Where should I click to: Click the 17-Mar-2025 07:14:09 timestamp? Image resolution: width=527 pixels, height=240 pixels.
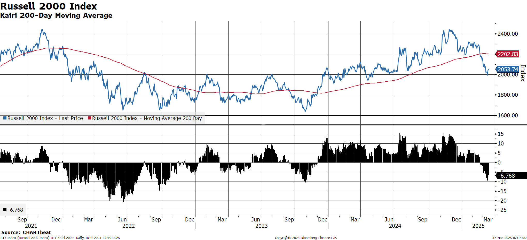pos(509,238)
